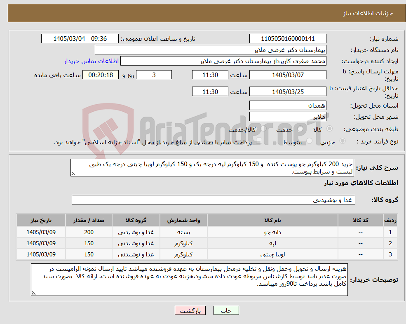Click need date 1405/03/09 in دانه جو row
Image resolution: width=406 pixels, height=324 pixels.
click(x=41, y=232)
